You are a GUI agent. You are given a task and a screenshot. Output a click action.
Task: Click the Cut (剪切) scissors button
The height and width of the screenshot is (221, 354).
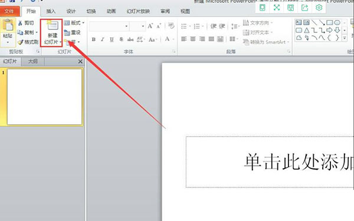pos(25,23)
